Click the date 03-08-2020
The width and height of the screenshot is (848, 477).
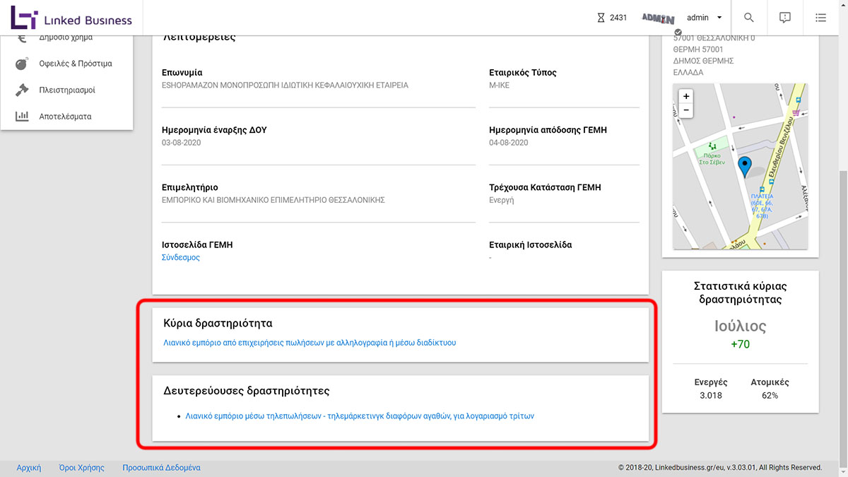[182, 143]
